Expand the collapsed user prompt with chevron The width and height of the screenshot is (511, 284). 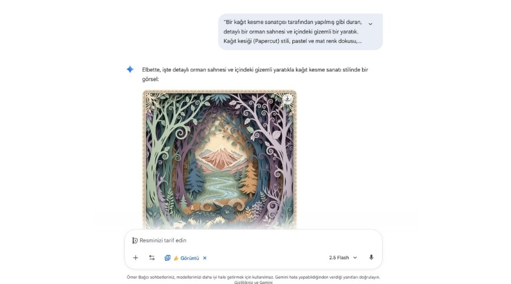click(x=370, y=24)
